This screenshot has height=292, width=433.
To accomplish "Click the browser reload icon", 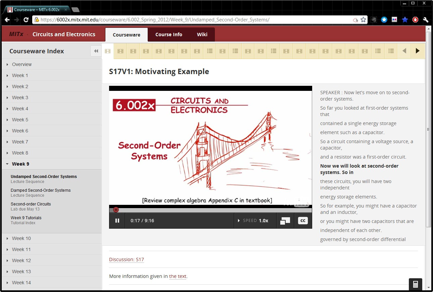I will [x=26, y=20].
